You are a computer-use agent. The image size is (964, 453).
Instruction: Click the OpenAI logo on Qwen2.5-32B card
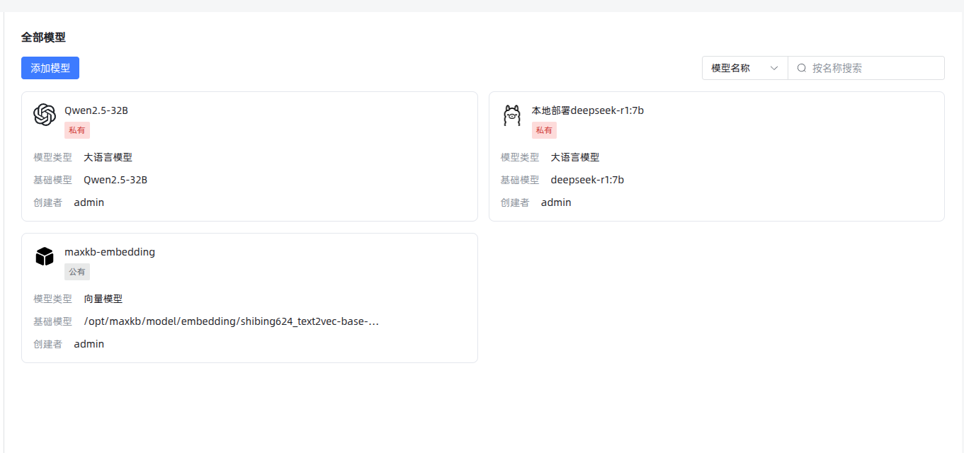coord(45,115)
